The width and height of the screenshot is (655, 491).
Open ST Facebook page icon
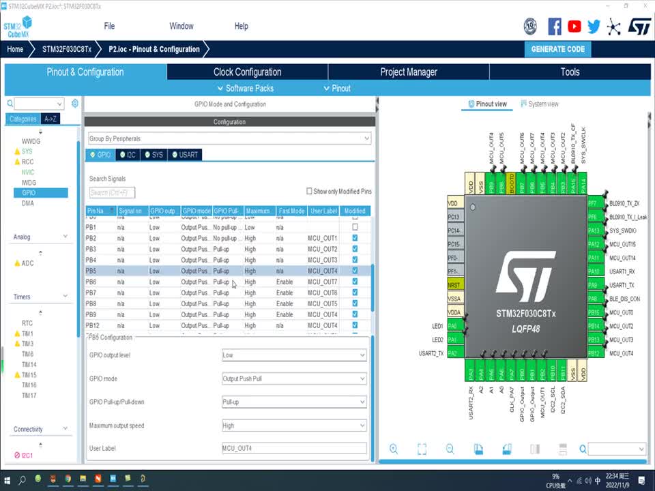[554, 27]
